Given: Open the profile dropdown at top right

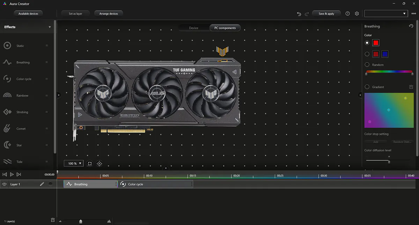Looking at the screenshot, I should coord(386,14).
